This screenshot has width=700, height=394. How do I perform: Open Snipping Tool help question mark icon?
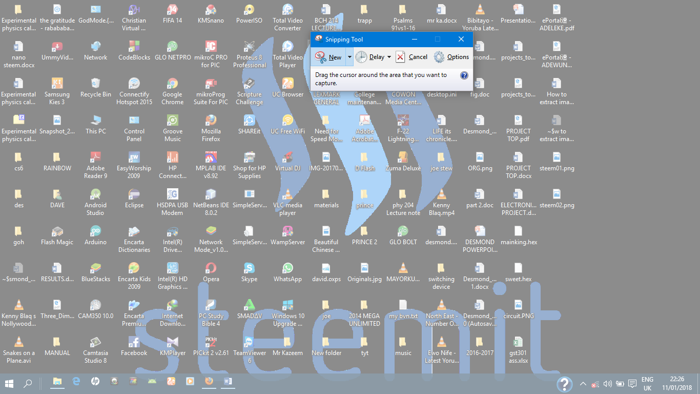click(x=464, y=75)
